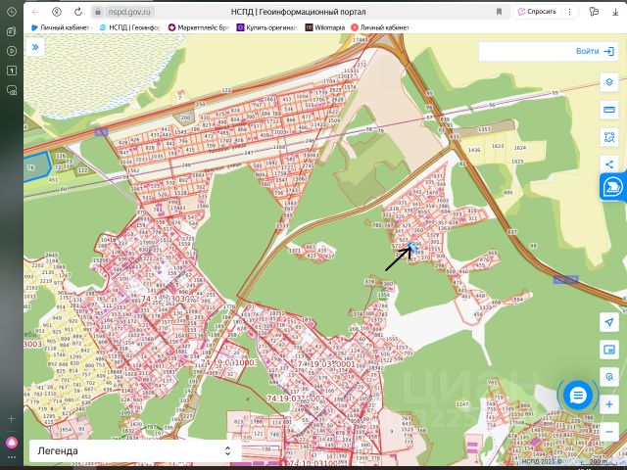Open first Личный кабинет bookmark

61,27
